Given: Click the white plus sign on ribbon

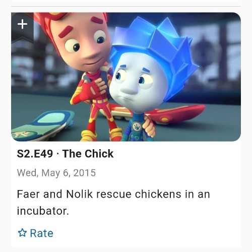Looking at the screenshot, I should (22, 24).
